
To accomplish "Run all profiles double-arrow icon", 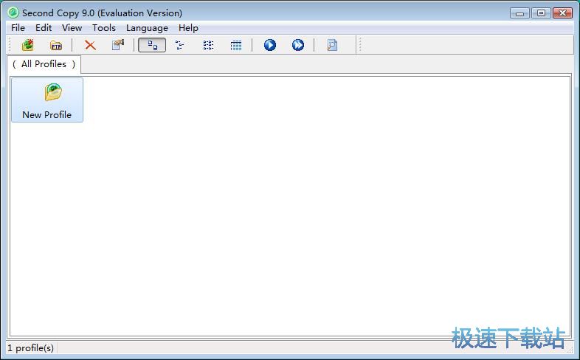I will (298, 45).
